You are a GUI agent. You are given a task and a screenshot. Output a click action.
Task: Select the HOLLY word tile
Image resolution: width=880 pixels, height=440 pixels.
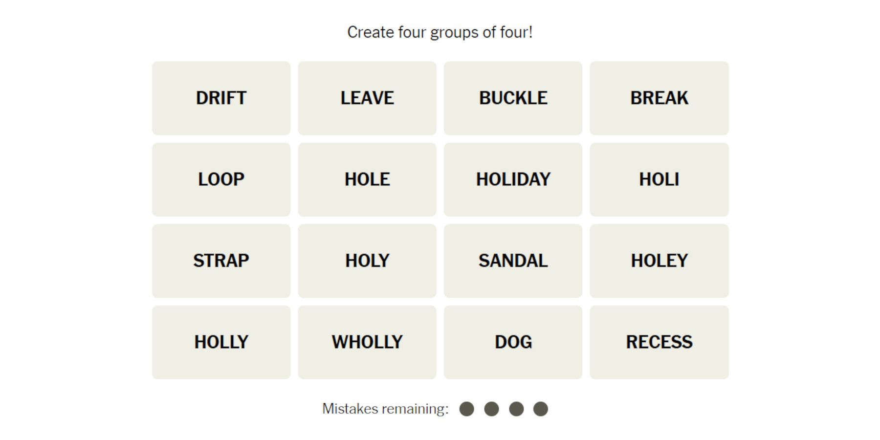(221, 342)
